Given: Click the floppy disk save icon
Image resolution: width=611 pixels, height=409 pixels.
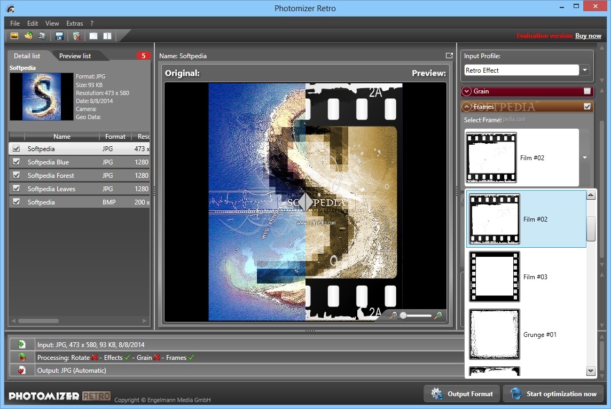Looking at the screenshot, I should click(x=59, y=36).
